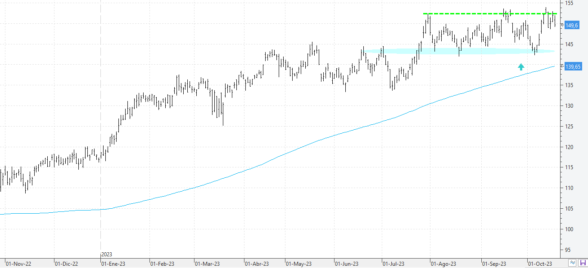588x268 pixels.
Task: Click the 01-Ago-23 date label
Action: [443, 264]
